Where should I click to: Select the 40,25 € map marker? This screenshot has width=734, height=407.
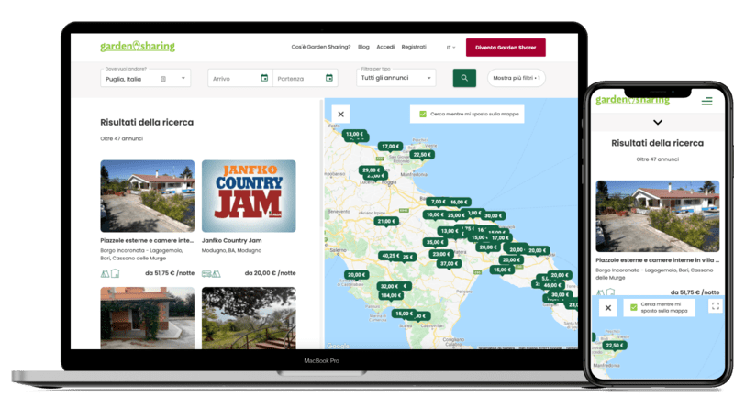(x=391, y=256)
